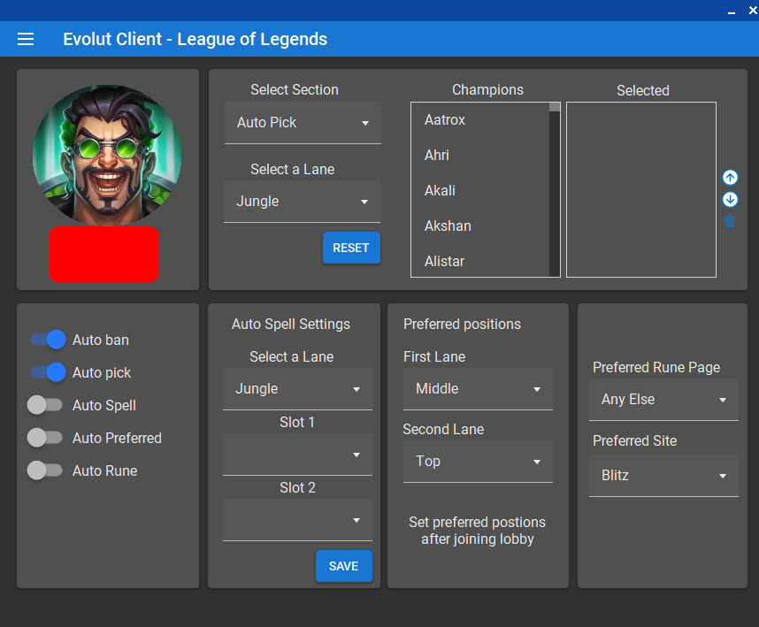Expand the Slot 2 spell dropdown
Screen dimensions: 759x627
(297, 520)
